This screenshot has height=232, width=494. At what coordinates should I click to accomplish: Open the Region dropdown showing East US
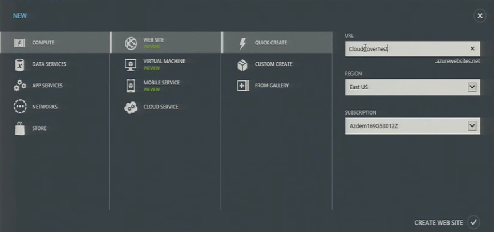point(412,87)
